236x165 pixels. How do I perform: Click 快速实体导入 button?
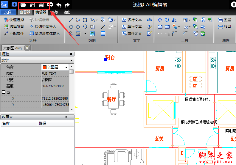point(43,27)
